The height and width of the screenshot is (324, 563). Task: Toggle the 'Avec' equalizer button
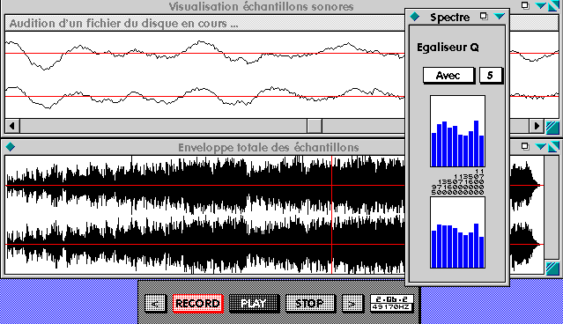448,76
